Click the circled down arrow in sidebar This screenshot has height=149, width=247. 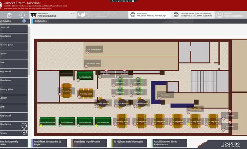tap(24, 132)
